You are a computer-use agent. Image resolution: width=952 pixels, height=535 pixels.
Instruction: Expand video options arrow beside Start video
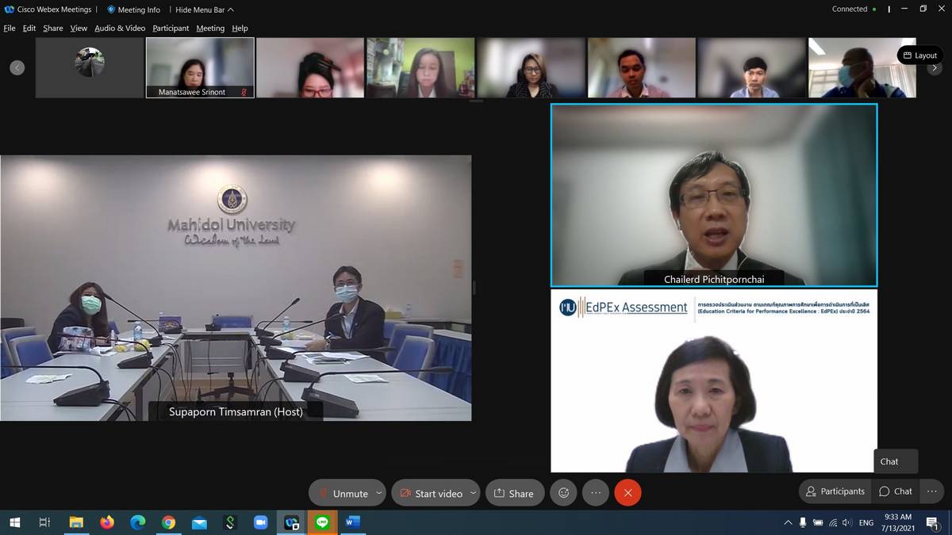click(x=473, y=493)
